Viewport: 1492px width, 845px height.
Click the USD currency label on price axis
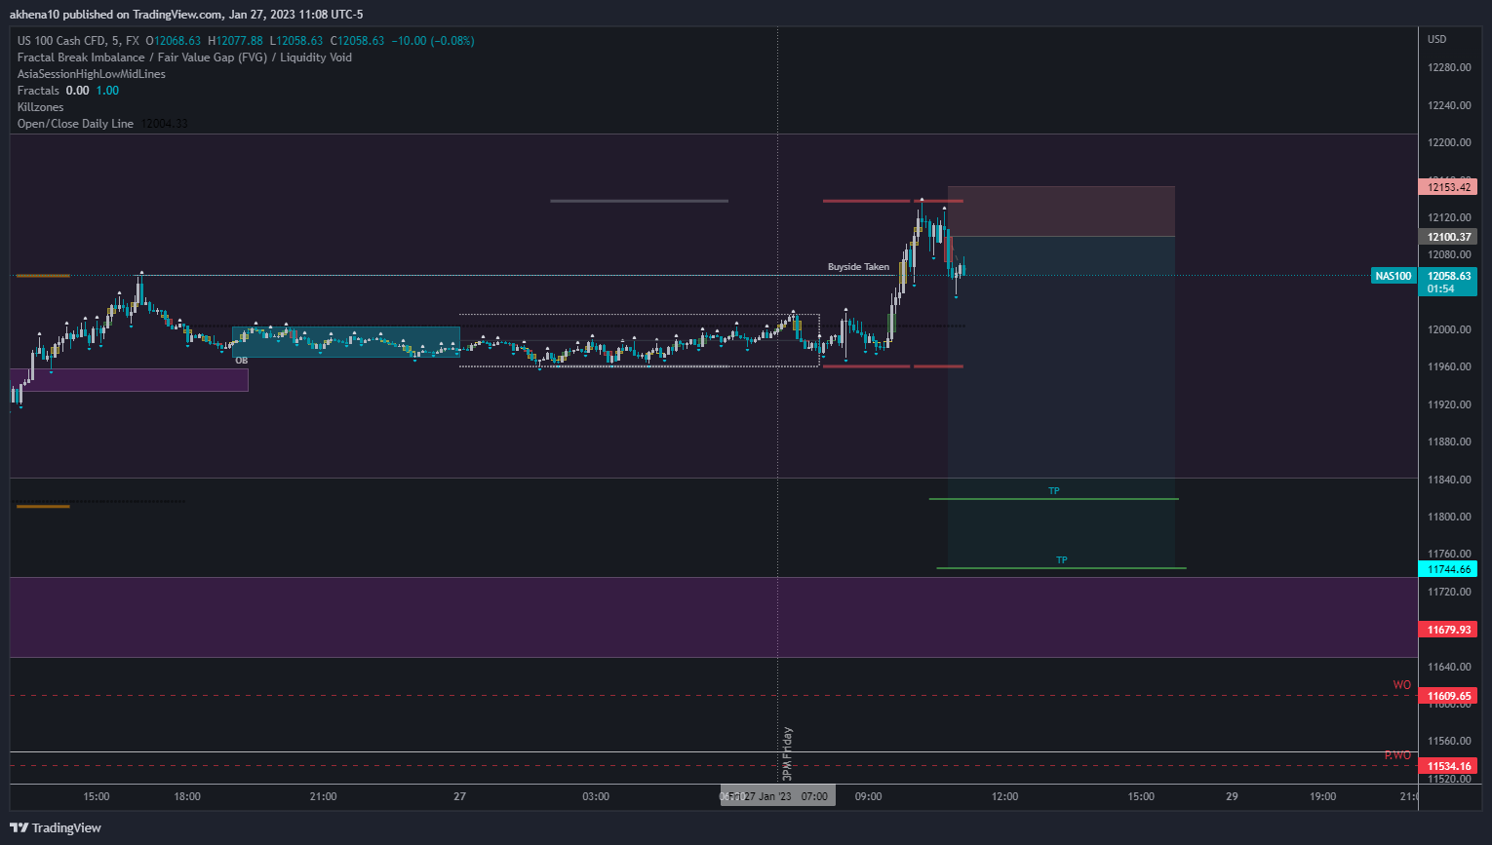pyautogui.click(x=1436, y=39)
